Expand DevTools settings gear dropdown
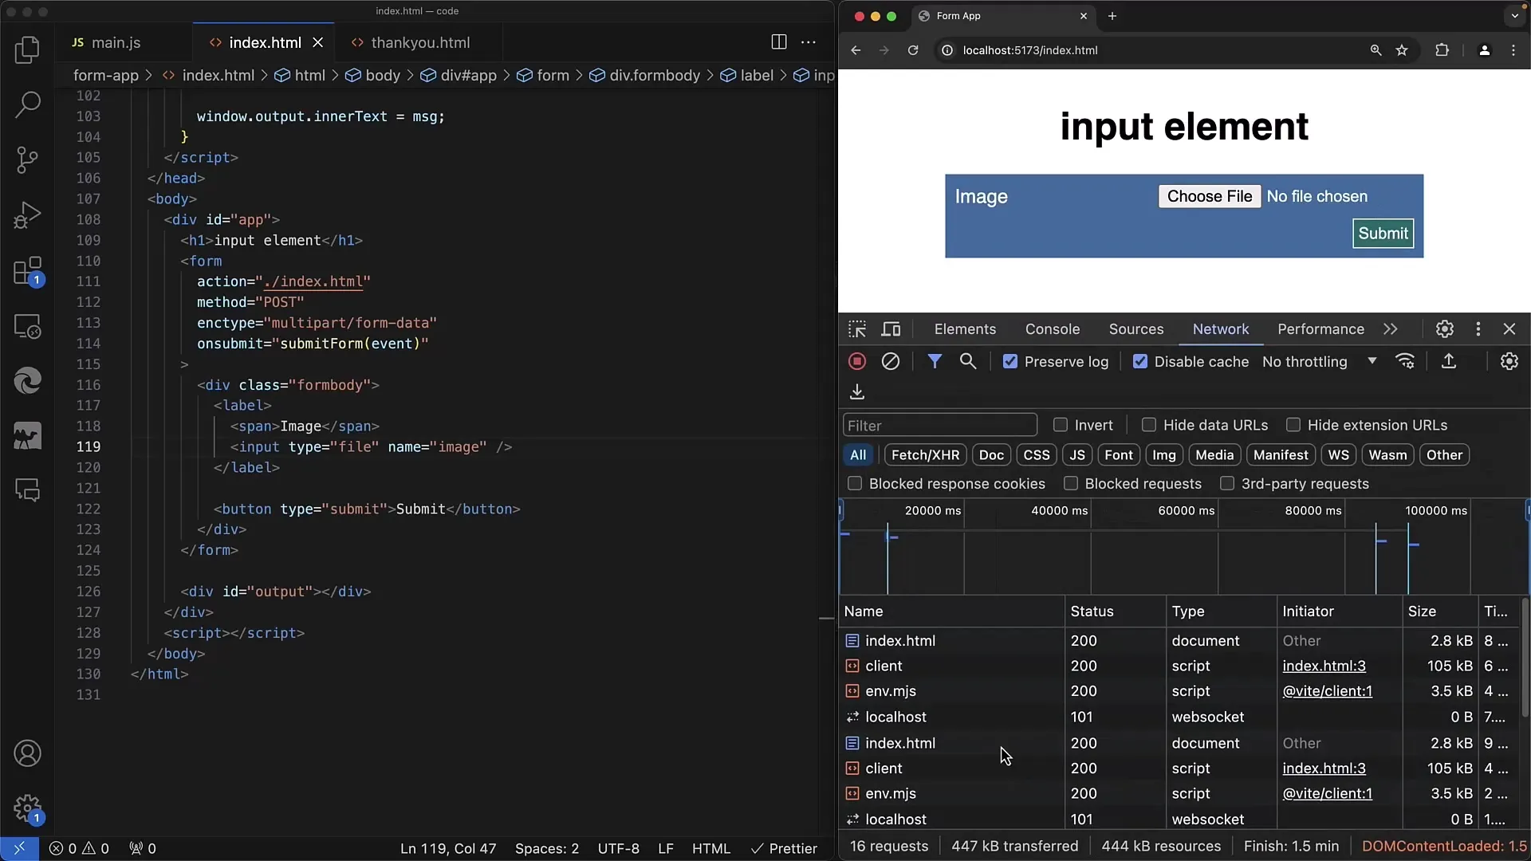This screenshot has height=861, width=1531. tap(1445, 329)
